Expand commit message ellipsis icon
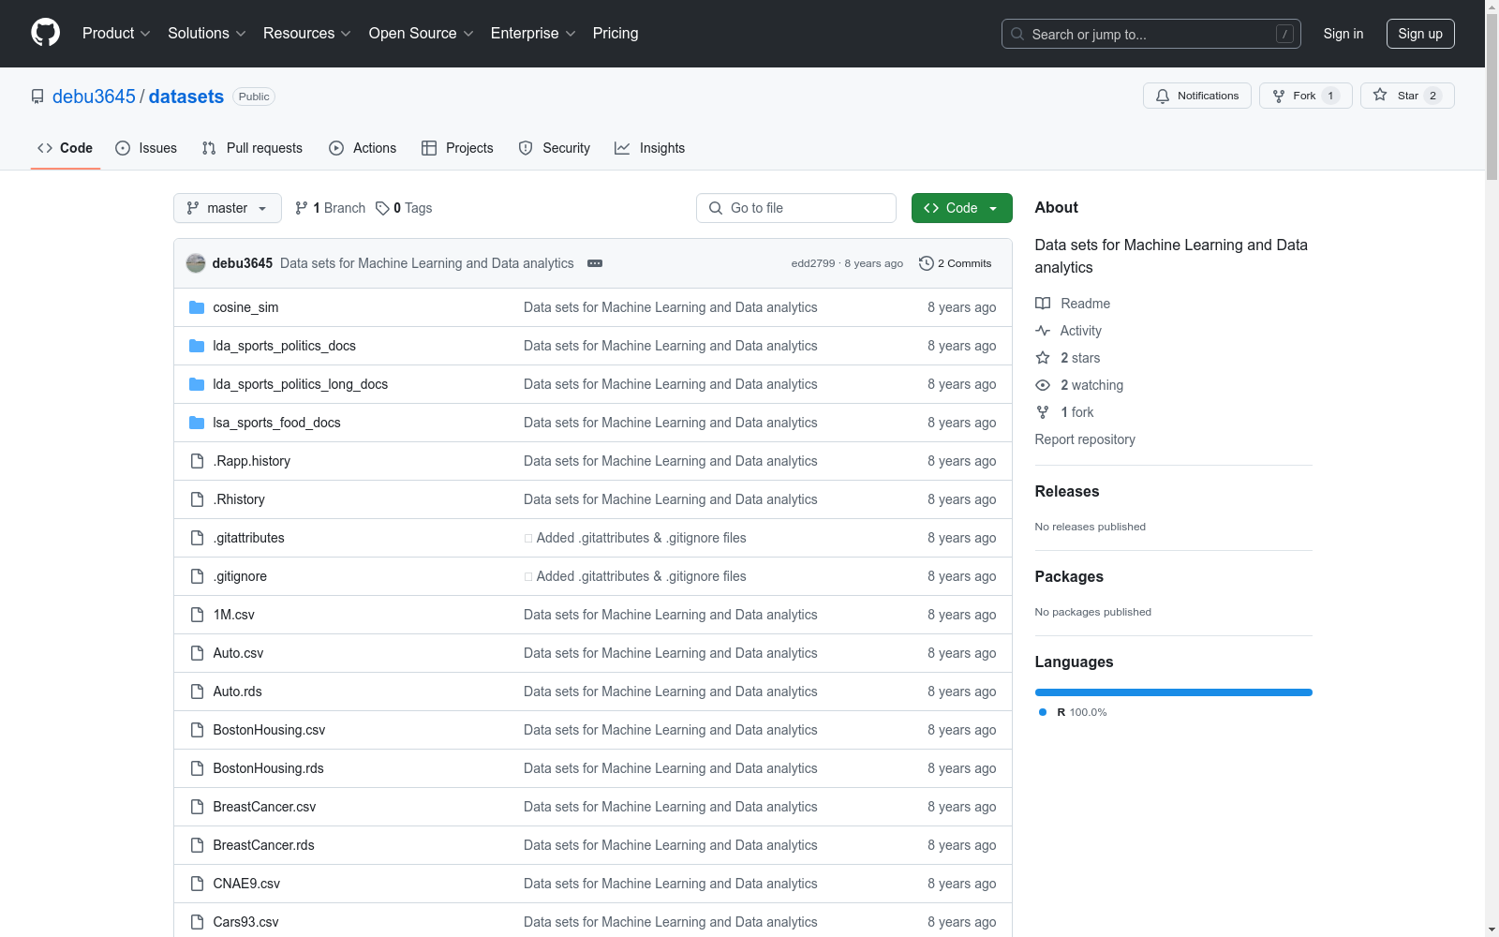 pyautogui.click(x=595, y=263)
